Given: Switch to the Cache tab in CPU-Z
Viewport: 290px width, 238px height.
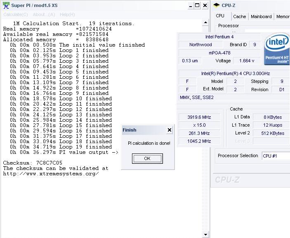Looking at the screenshot, I should [x=240, y=16].
